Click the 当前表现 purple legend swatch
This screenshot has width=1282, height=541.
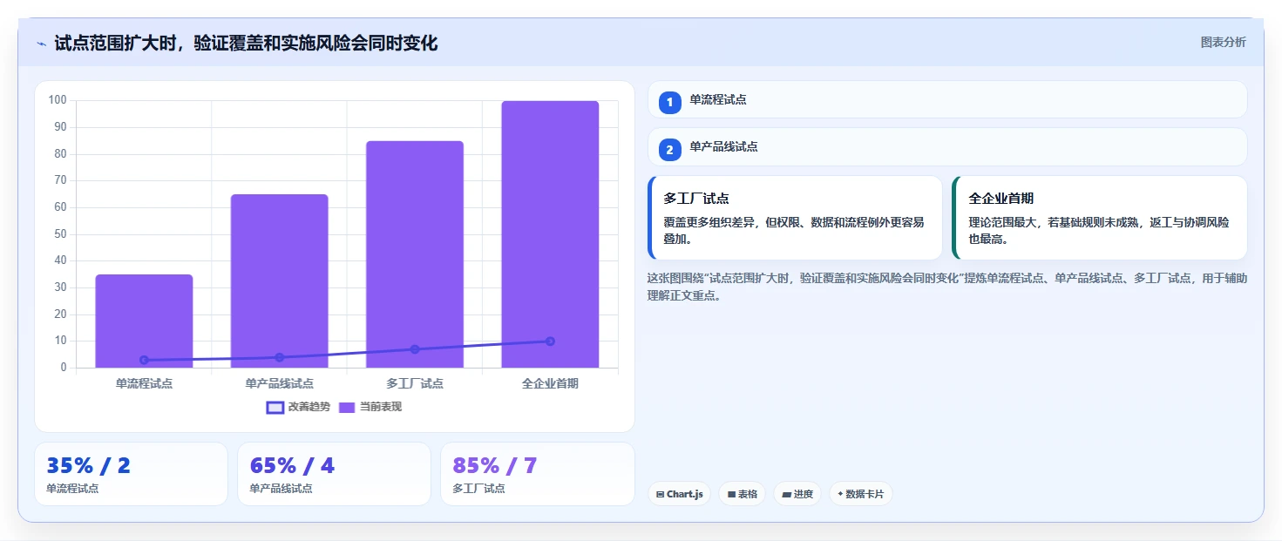coord(347,407)
